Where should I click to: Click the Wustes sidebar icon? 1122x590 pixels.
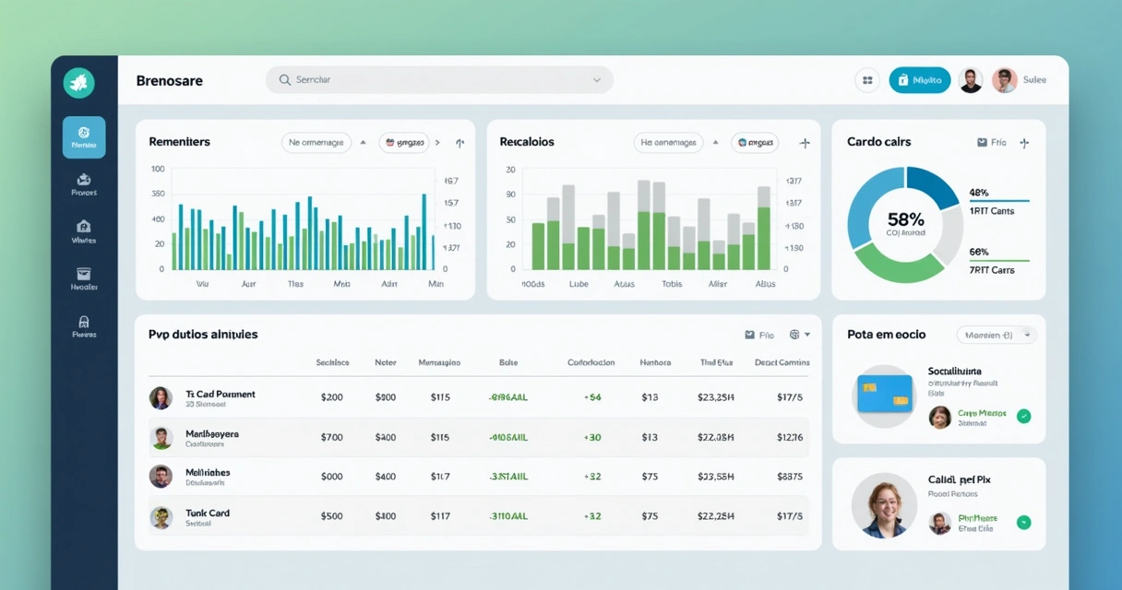pyautogui.click(x=83, y=230)
